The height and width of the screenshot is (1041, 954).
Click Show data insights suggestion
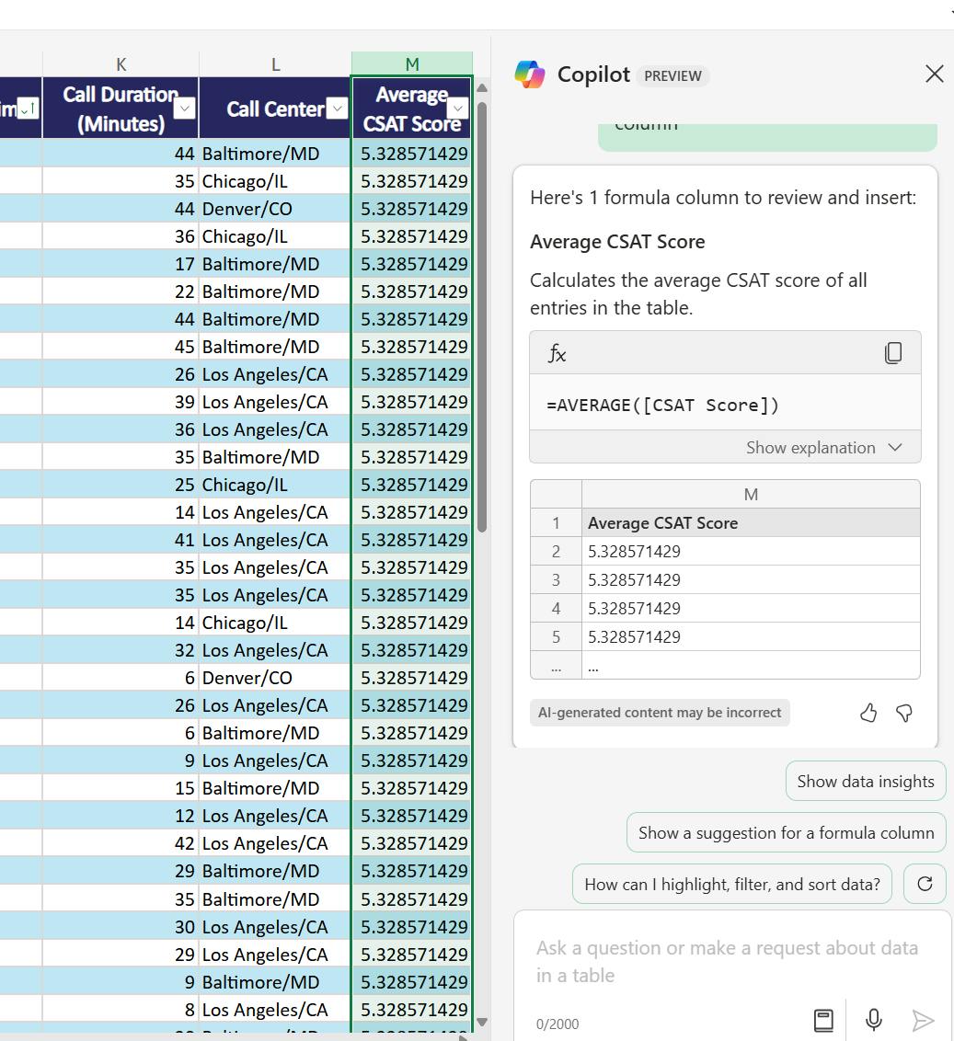[x=866, y=782]
